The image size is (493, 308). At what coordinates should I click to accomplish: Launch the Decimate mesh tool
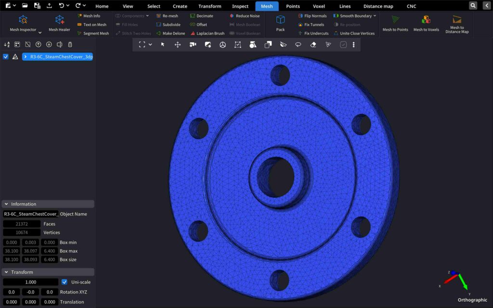[x=204, y=15]
